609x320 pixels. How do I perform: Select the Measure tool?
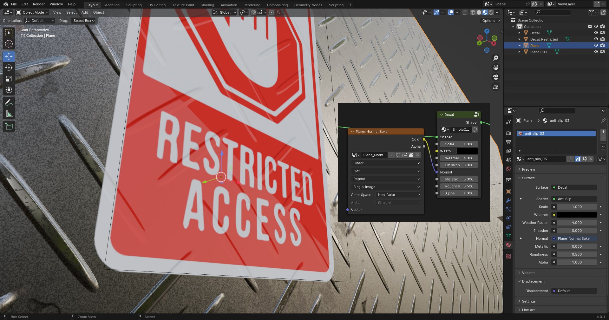pos(9,114)
